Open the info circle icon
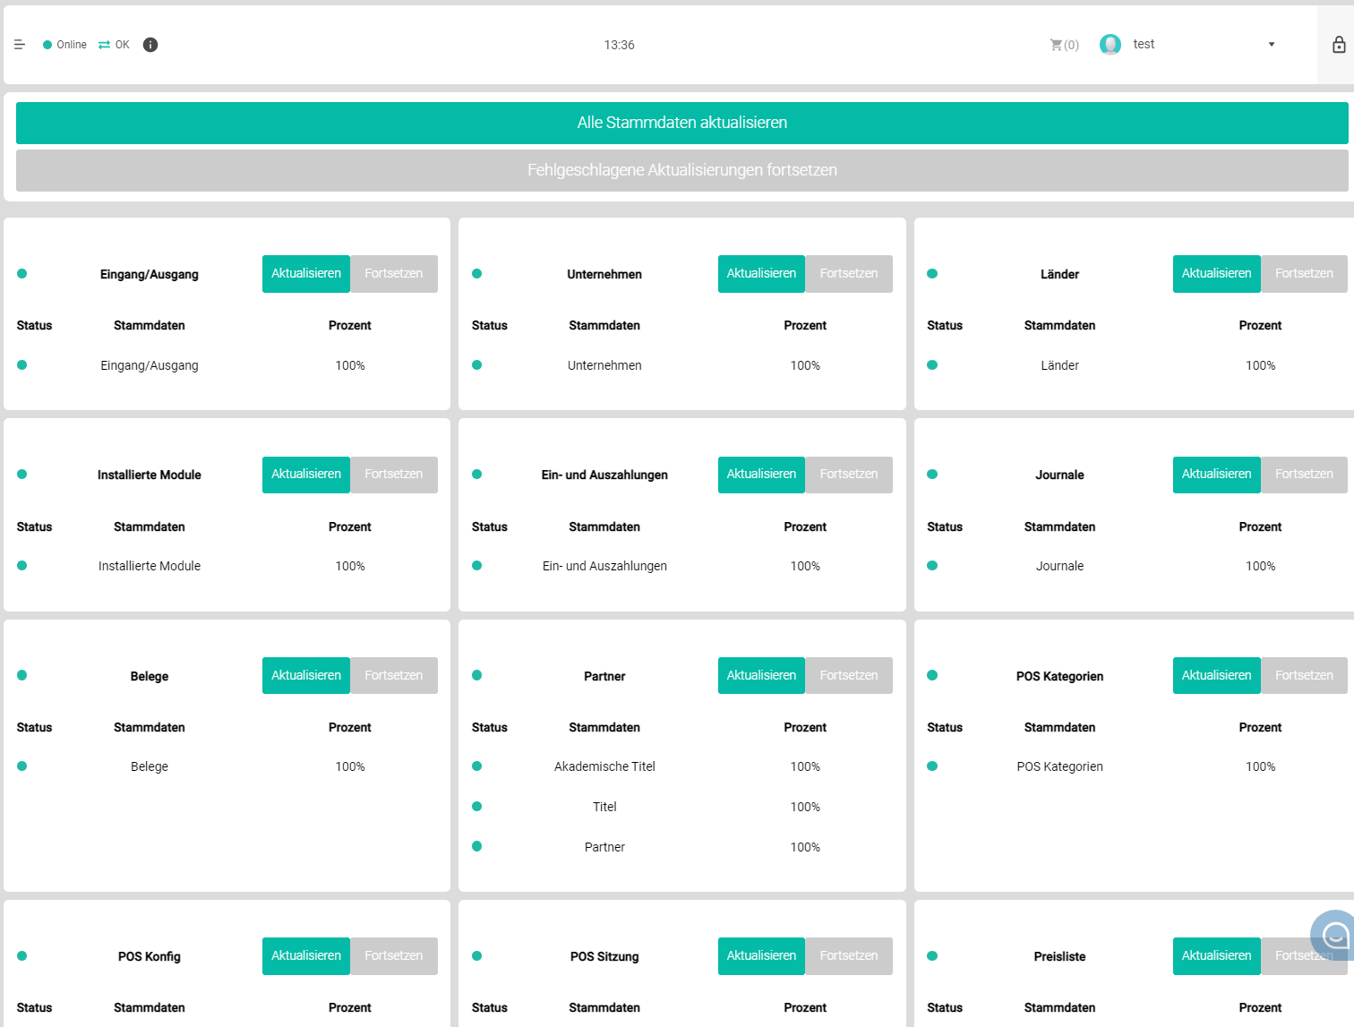This screenshot has width=1354, height=1027. (150, 45)
